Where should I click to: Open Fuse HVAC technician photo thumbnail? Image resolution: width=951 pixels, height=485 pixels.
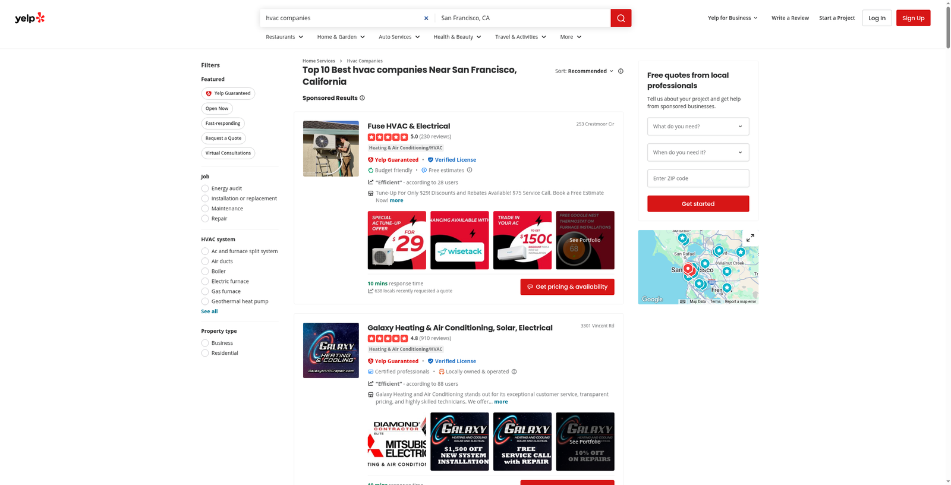point(331,149)
